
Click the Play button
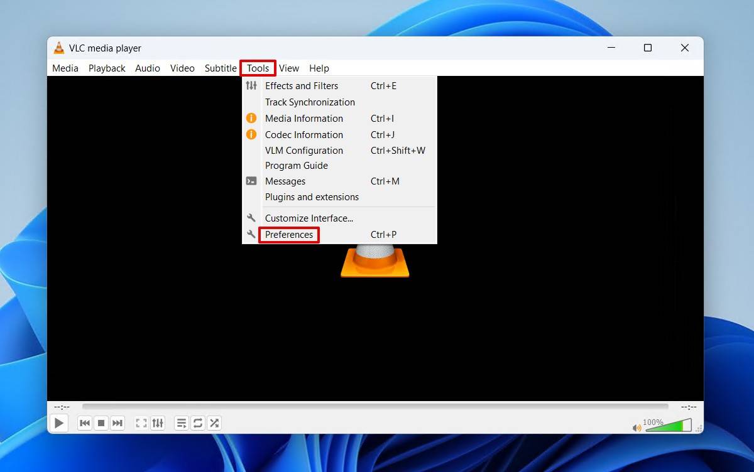(58, 423)
